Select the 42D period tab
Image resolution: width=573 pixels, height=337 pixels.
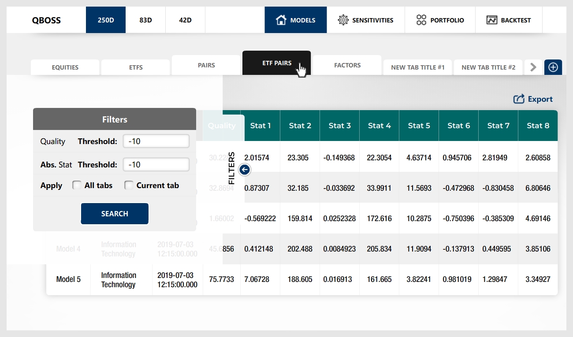[185, 20]
